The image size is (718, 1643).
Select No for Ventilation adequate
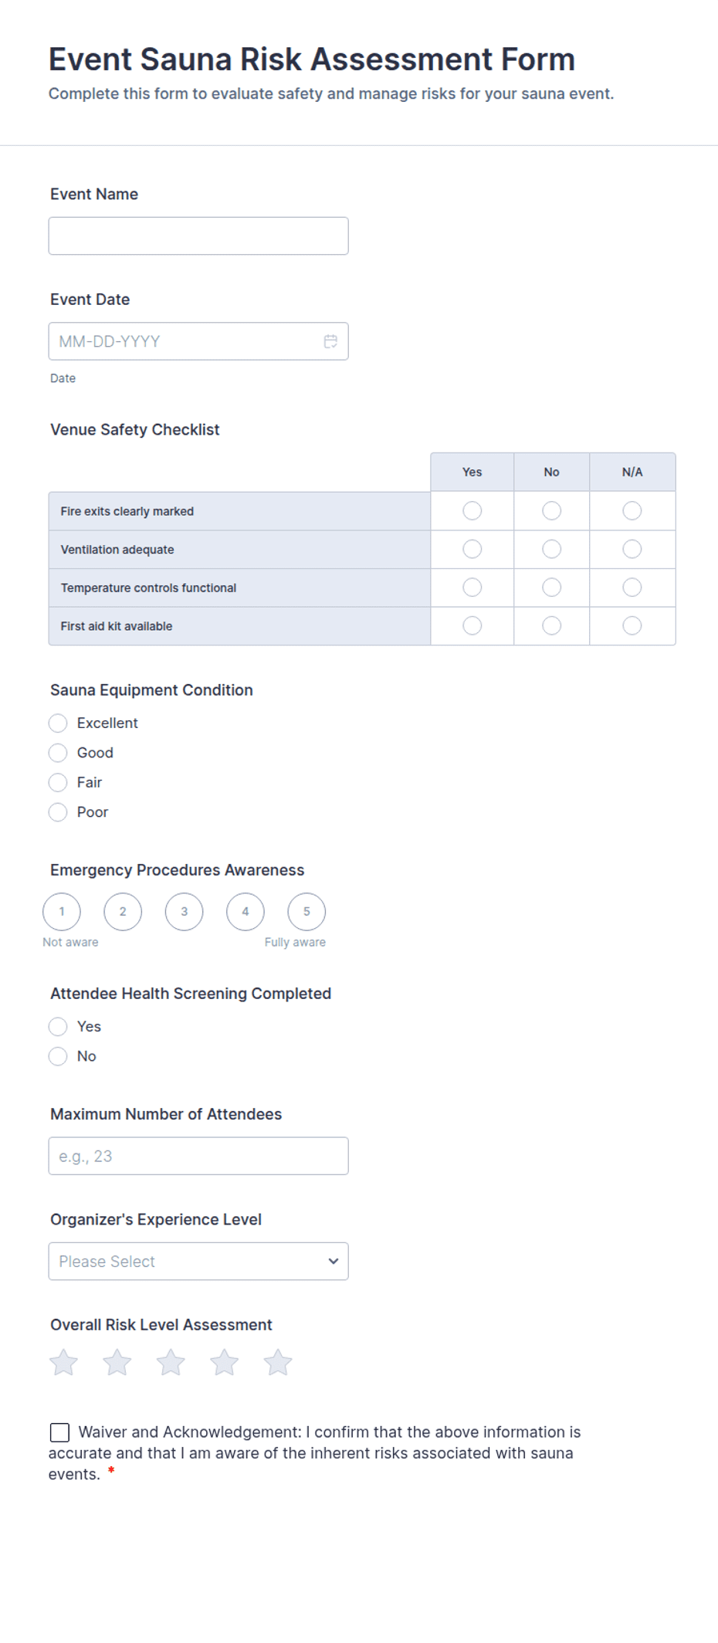click(x=552, y=550)
